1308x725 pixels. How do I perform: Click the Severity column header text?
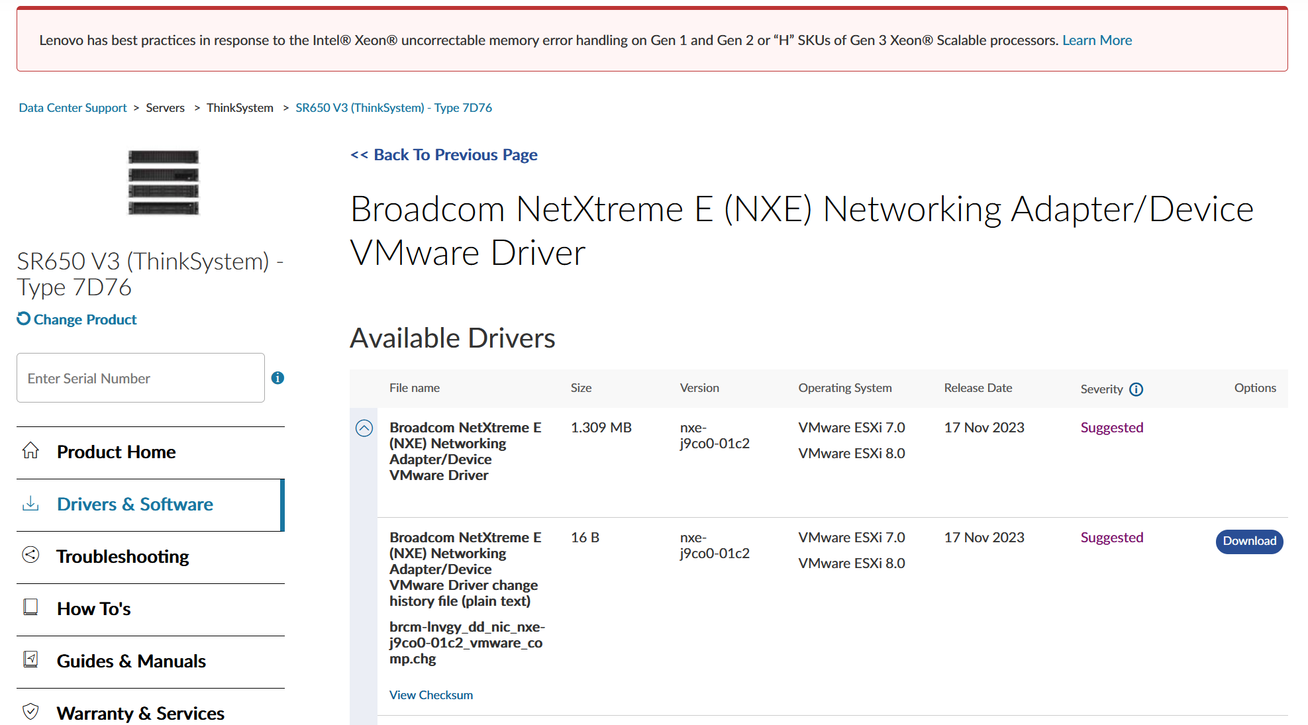[1102, 389]
